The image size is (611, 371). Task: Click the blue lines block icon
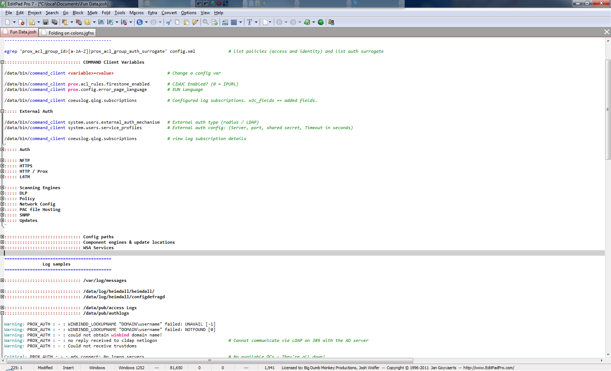234,22
